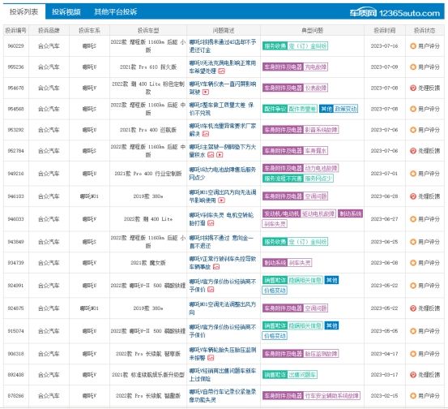448x409 pixels.
Task: Click the 用户评分 status icon for complaint 955236
Action: [413, 67]
